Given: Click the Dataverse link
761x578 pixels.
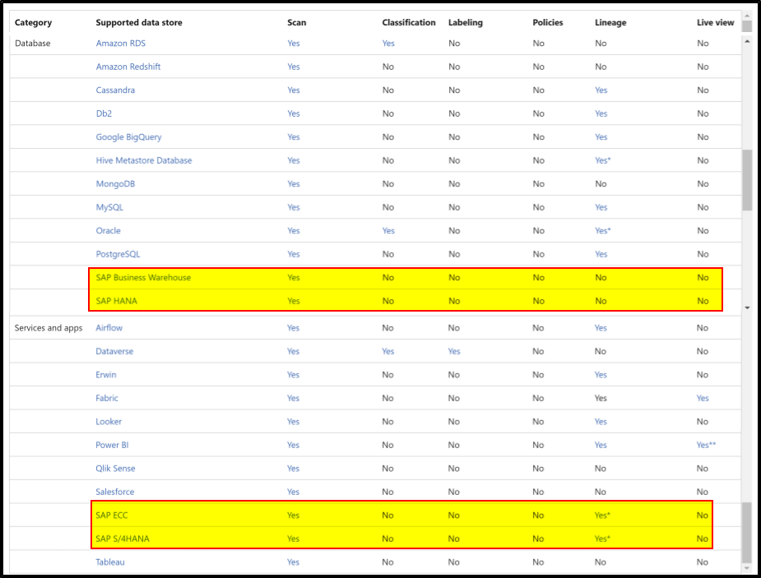Looking at the screenshot, I should pyautogui.click(x=114, y=351).
